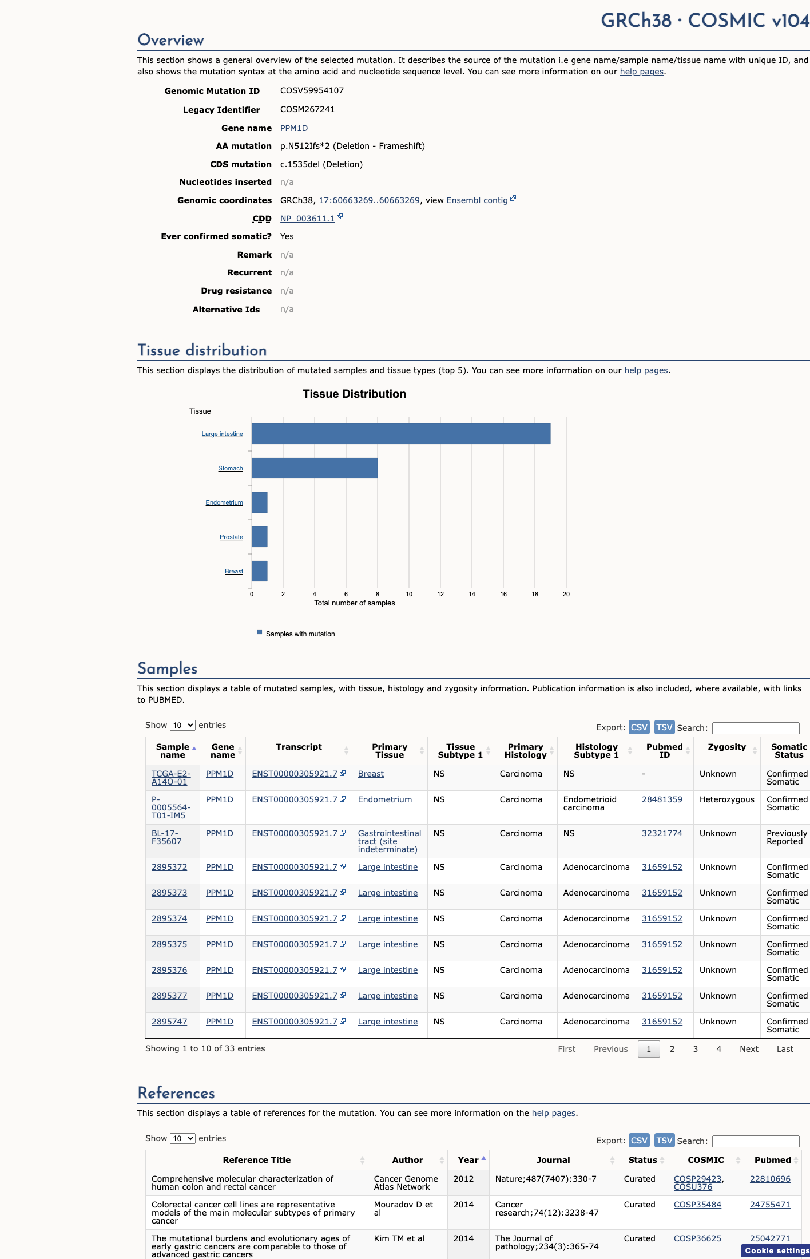Screen dimensions: 810x1259
Task: Open Pubmed 22810696 reference link
Action: pos(770,1179)
